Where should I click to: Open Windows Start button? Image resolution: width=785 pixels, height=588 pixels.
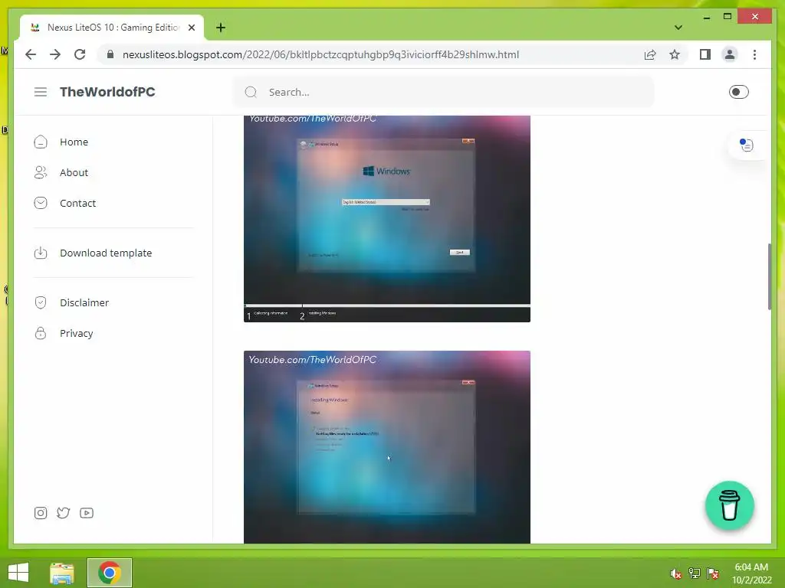pyautogui.click(x=18, y=573)
